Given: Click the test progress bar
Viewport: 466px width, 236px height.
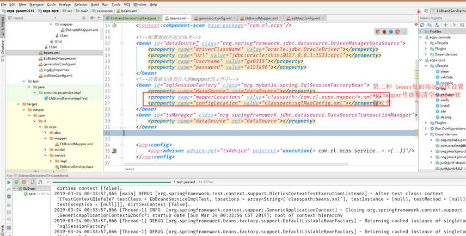Looking at the screenshot, I should [112, 182].
